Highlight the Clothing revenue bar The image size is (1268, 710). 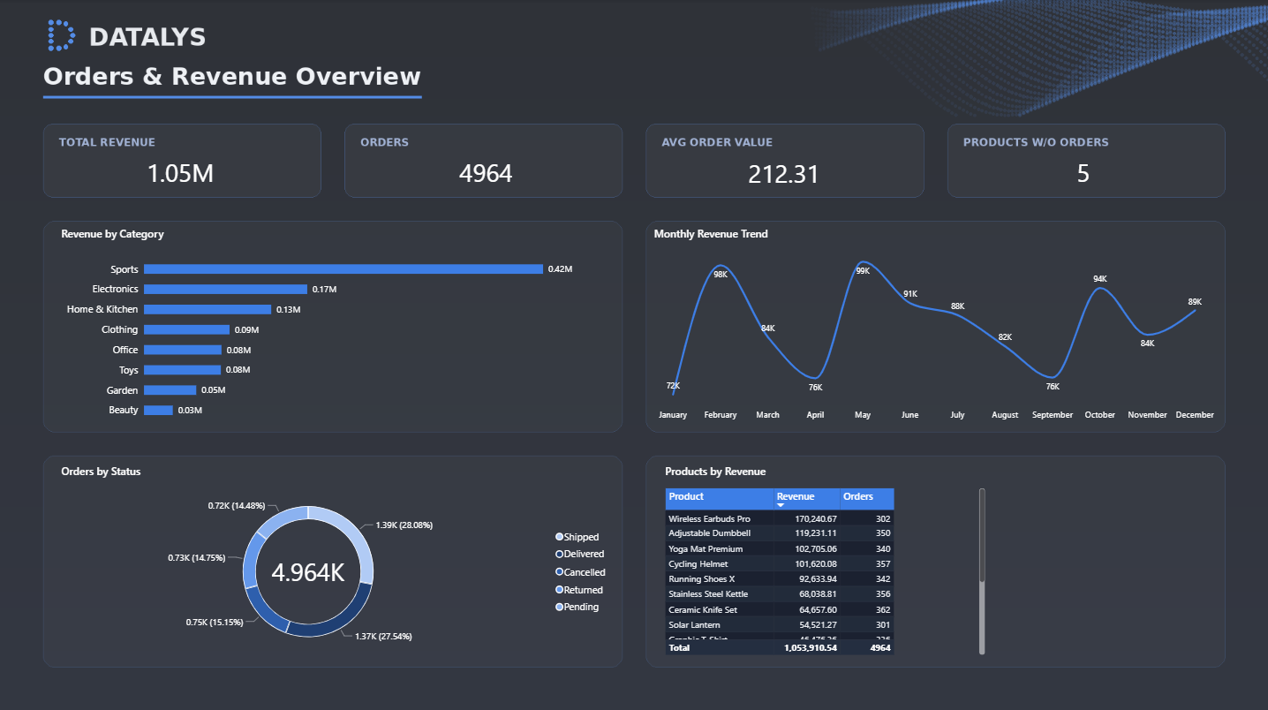pyautogui.click(x=188, y=330)
